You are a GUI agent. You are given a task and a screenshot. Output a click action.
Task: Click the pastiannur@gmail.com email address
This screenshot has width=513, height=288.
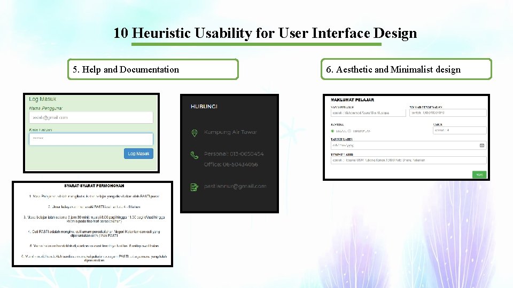coord(235,186)
